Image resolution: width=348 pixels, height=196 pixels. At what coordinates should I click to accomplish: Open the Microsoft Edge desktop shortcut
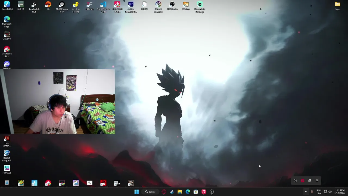pos(7,22)
